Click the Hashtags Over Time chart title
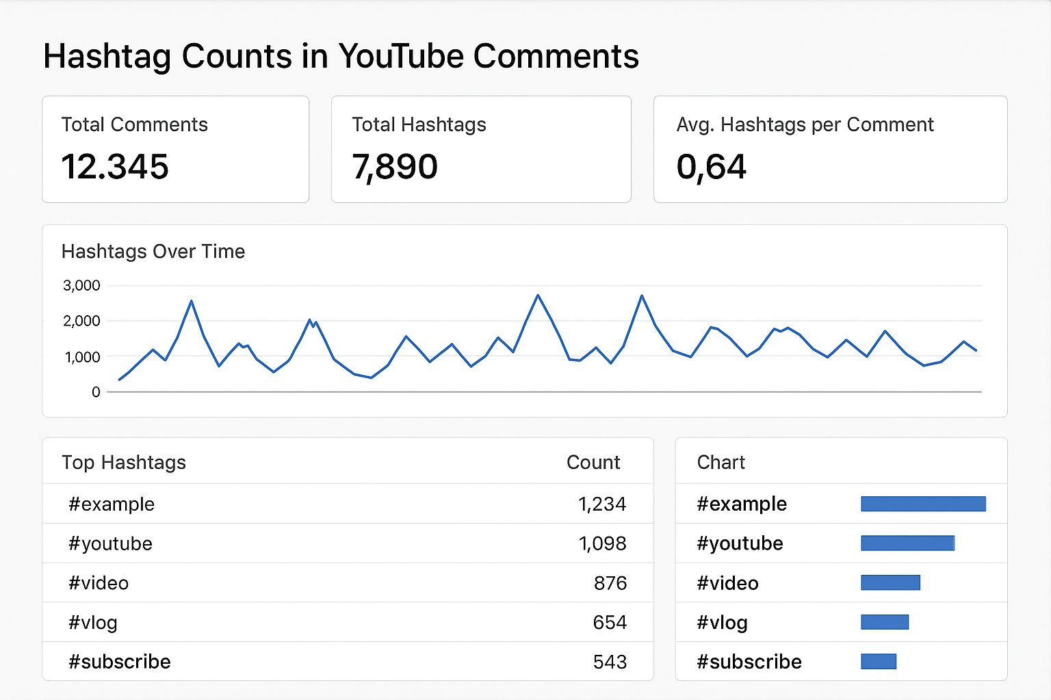The height and width of the screenshot is (700, 1051). click(153, 252)
